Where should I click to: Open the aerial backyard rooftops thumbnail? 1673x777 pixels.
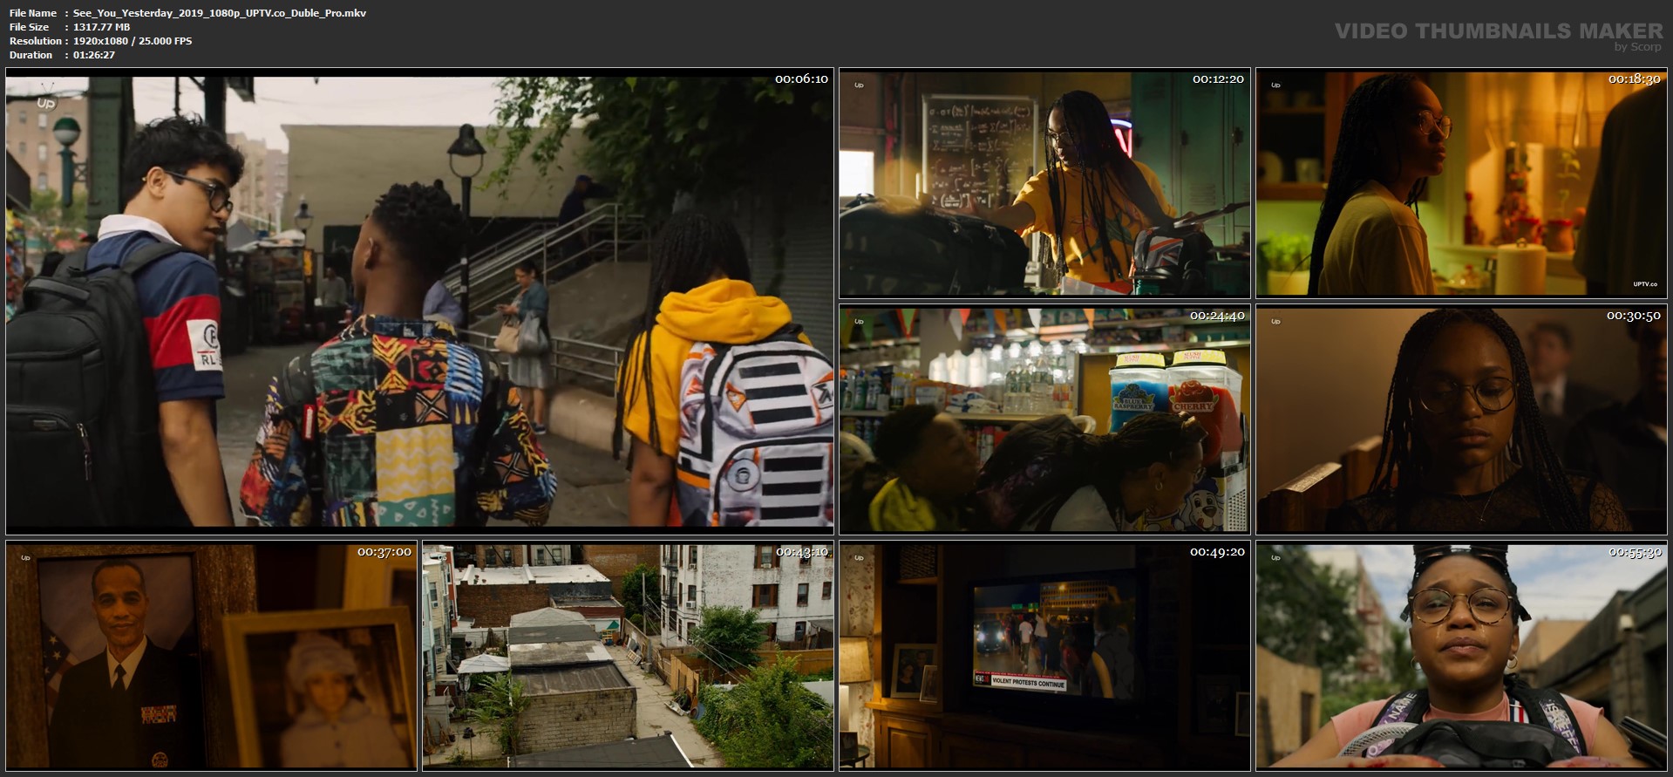click(x=628, y=656)
